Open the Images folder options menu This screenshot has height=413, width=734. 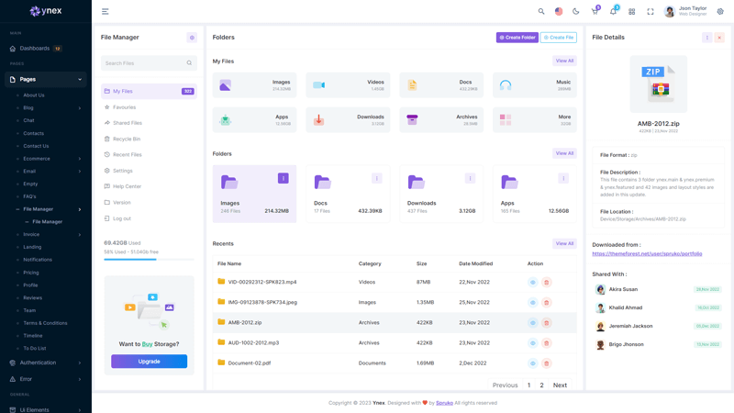(284, 178)
